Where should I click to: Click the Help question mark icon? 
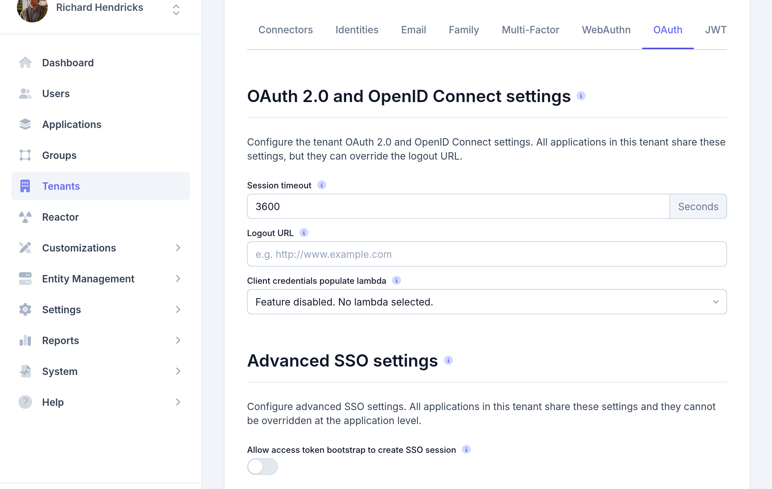(25, 402)
